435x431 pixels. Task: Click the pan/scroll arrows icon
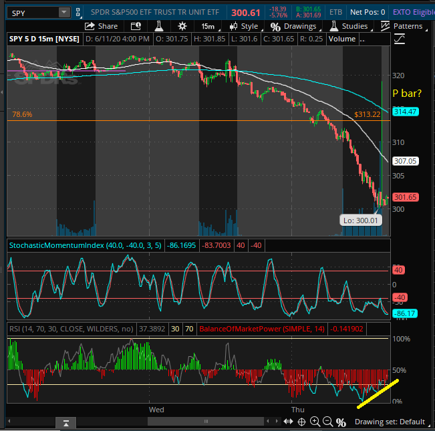pos(288,422)
